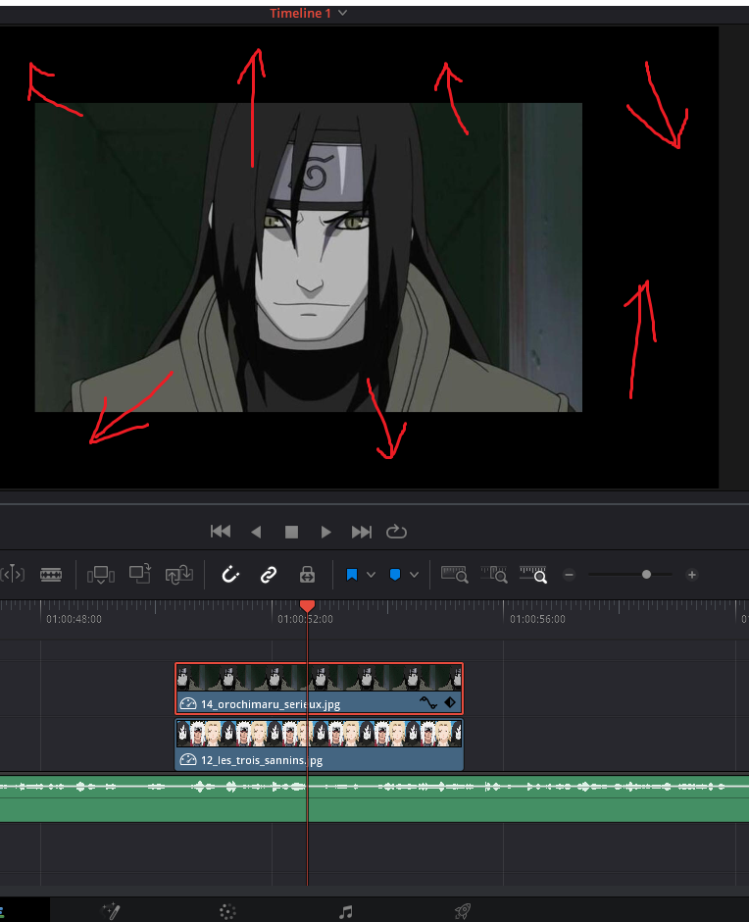Toggle linked selection chain icon
The image size is (749, 922).
[x=269, y=575]
